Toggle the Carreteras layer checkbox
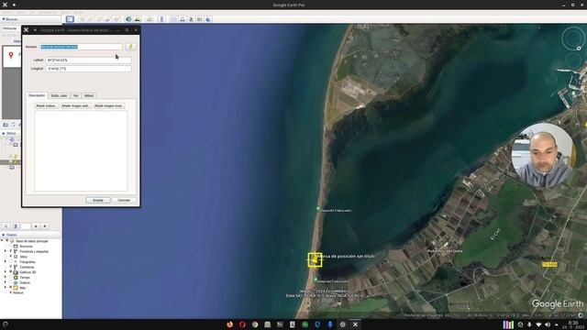 pos(10,267)
